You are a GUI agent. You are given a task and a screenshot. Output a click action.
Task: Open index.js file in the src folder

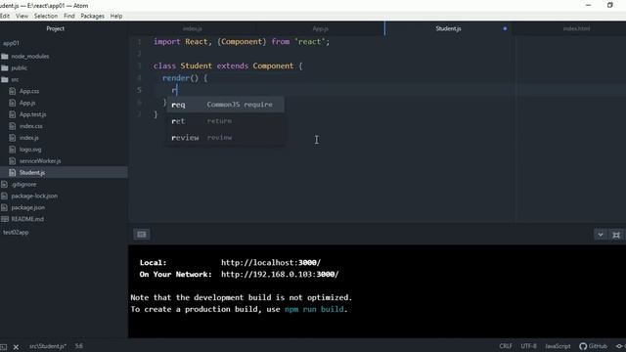[x=28, y=138]
